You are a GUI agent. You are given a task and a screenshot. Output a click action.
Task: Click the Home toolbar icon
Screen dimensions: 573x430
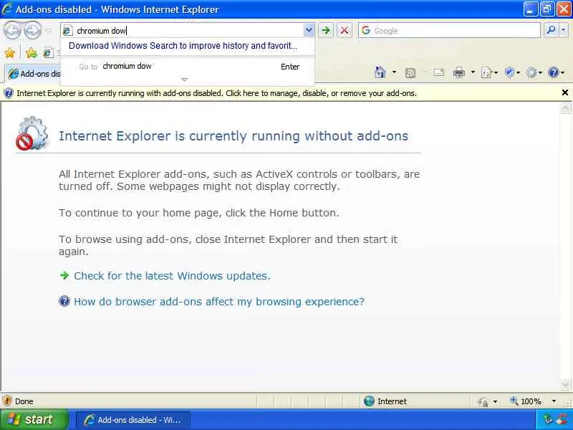(380, 72)
